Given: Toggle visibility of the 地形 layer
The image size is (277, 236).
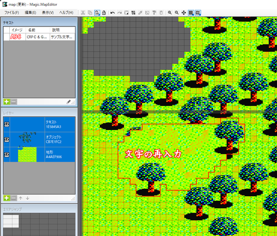Looking at the screenshot, I should (x=6, y=154).
